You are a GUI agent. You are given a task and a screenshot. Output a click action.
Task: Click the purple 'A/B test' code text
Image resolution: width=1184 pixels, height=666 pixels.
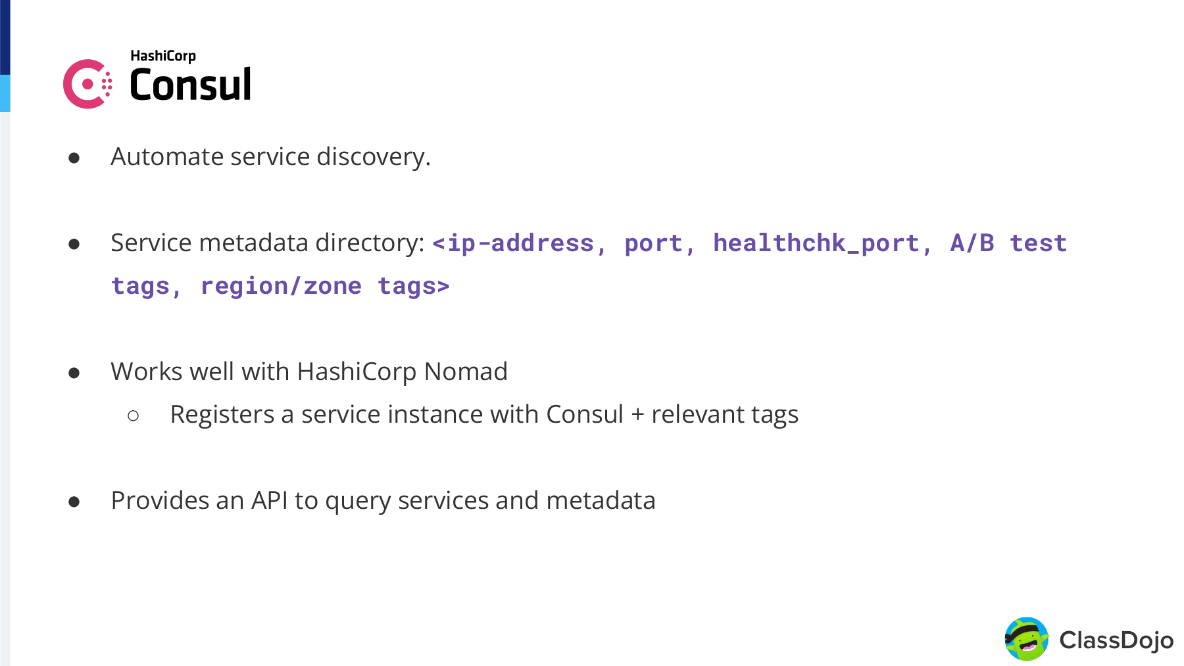coord(1008,243)
